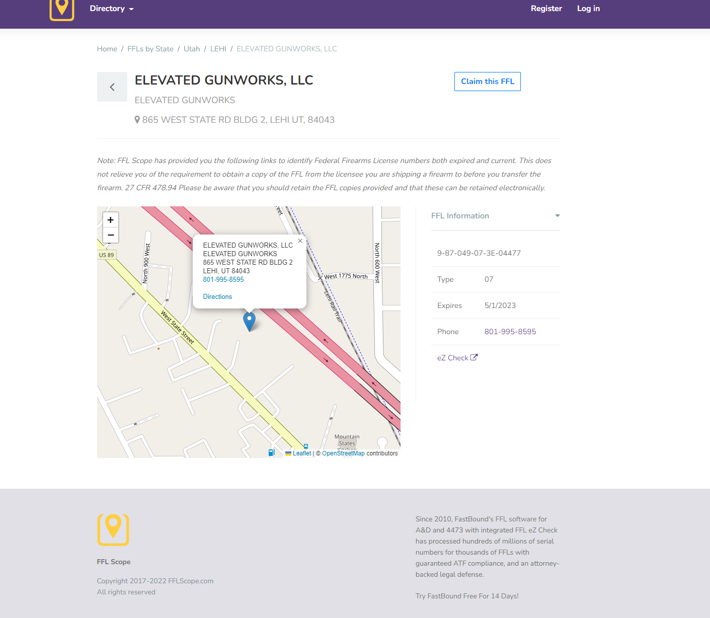The image size is (710, 618).
Task: Click the ELEVATED GUNWORKS, LLC breadcrumb text
Action: [x=287, y=49]
